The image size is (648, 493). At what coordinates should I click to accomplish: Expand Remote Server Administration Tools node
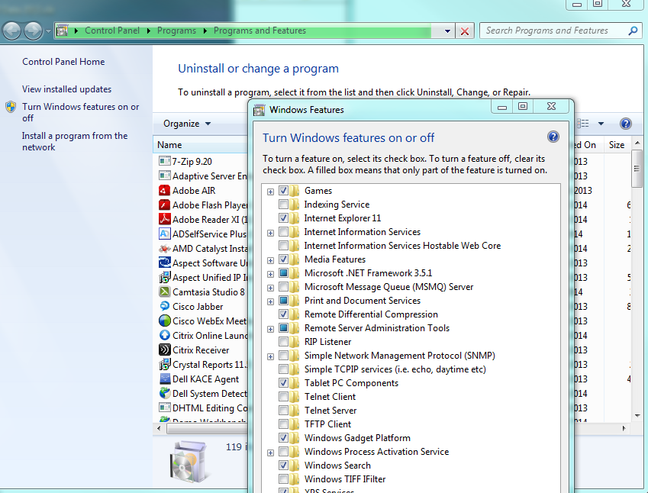coord(270,329)
